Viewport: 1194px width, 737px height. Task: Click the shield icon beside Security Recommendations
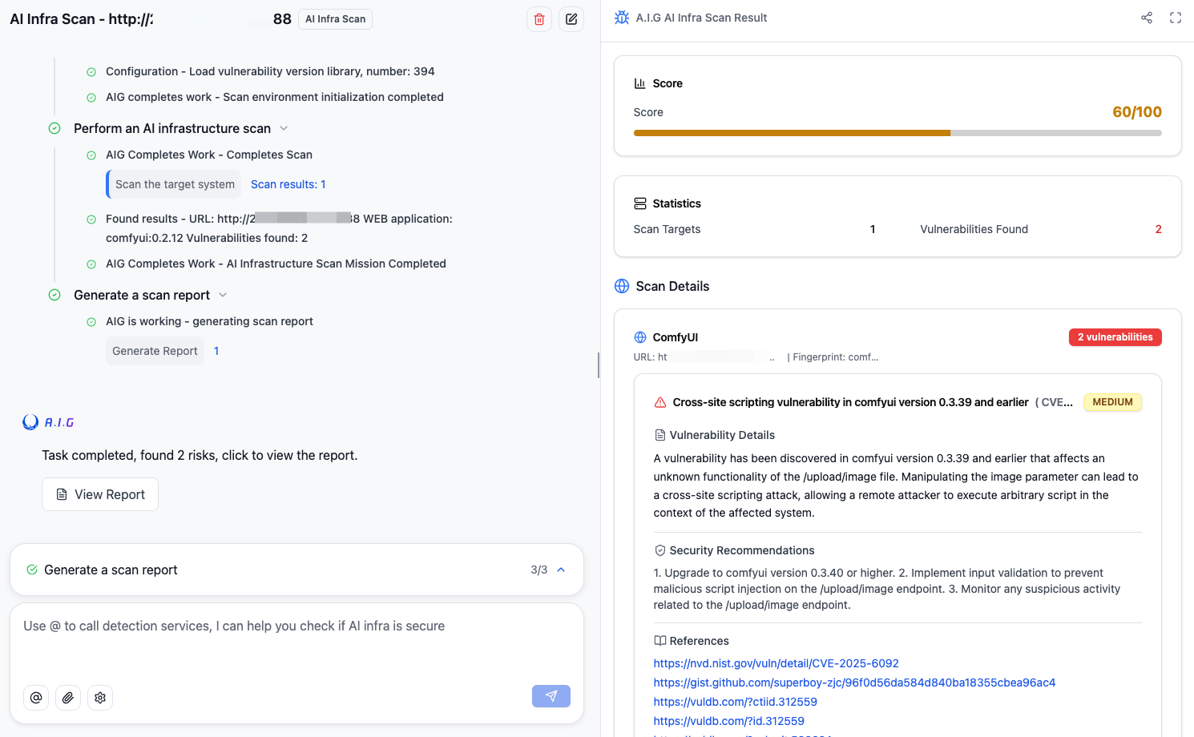660,550
